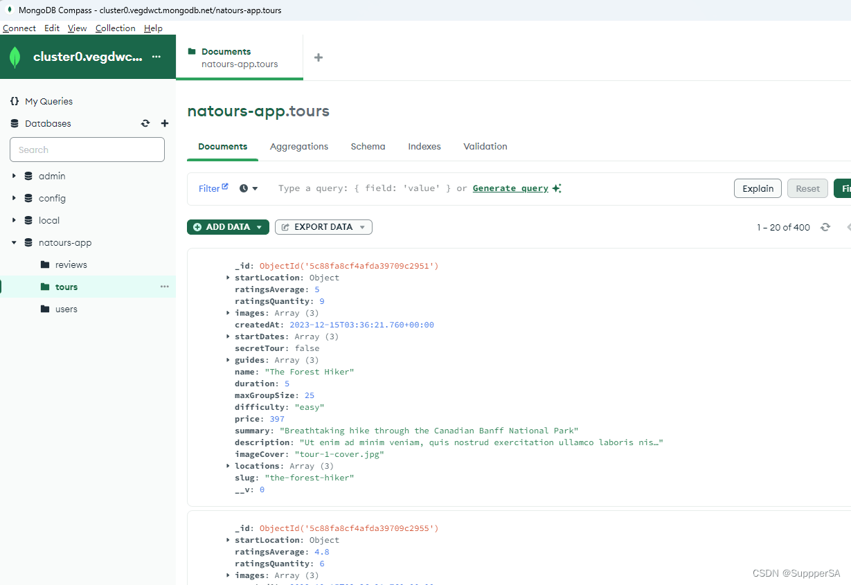Switch to the Validation tab

485,147
